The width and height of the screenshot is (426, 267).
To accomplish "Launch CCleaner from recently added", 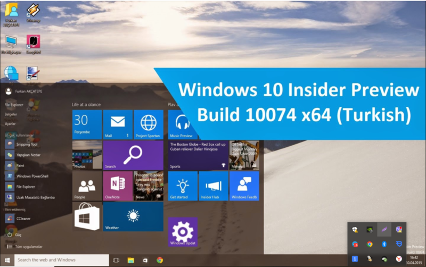I will tap(18, 219).
